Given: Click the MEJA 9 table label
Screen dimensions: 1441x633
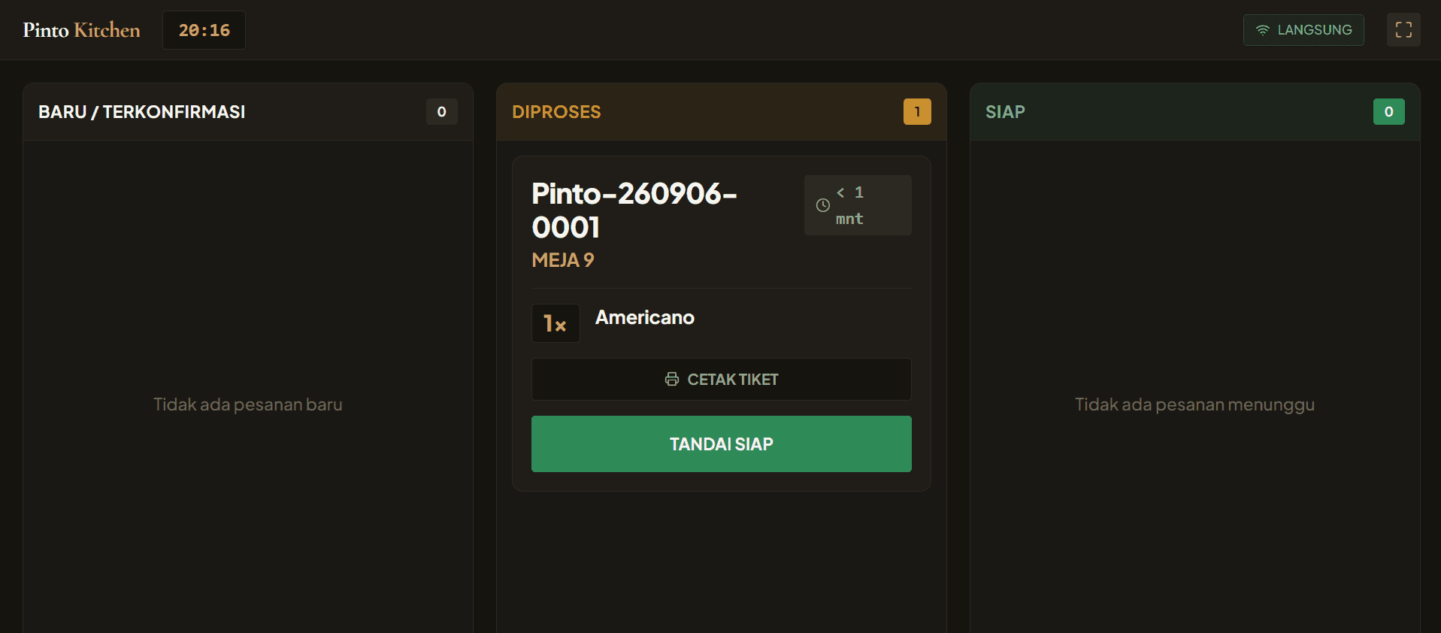Looking at the screenshot, I should pyautogui.click(x=563, y=260).
